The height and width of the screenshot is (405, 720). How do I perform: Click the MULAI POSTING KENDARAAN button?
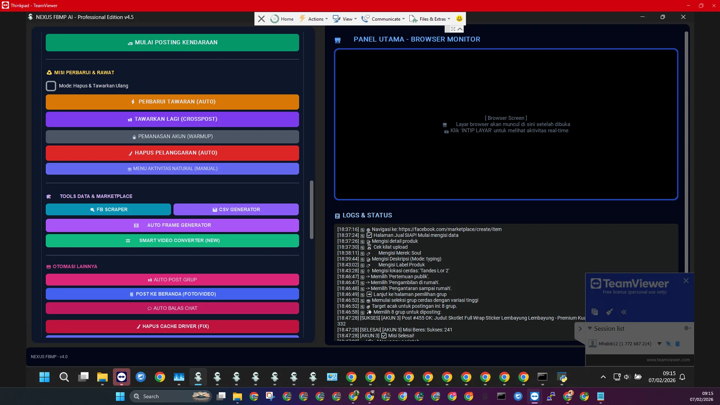click(172, 42)
